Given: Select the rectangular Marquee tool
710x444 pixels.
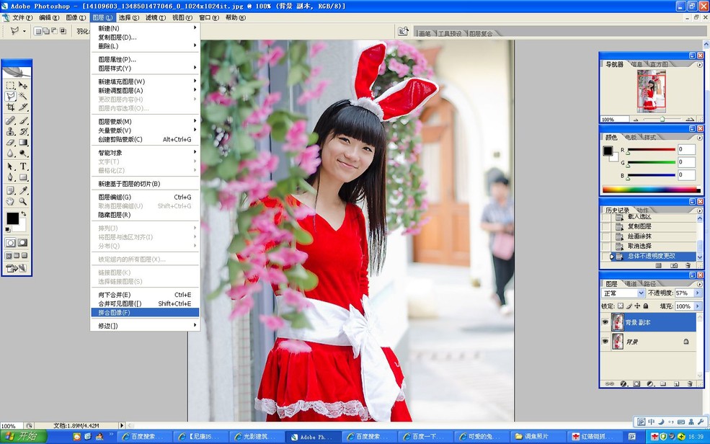Looking at the screenshot, I should pos(9,84).
